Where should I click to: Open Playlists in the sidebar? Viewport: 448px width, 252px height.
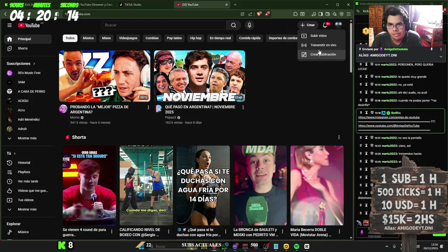(x=27, y=172)
